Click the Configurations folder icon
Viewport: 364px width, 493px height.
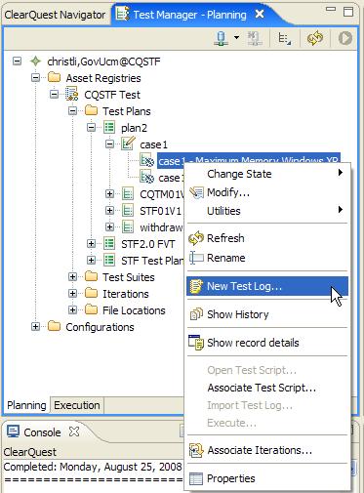(x=54, y=326)
